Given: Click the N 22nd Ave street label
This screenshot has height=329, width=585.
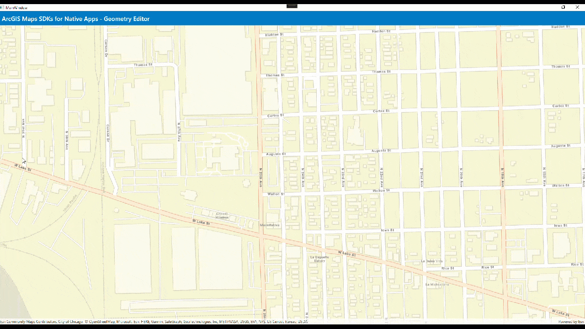Looking at the screenshot, I should (x=382, y=177).
